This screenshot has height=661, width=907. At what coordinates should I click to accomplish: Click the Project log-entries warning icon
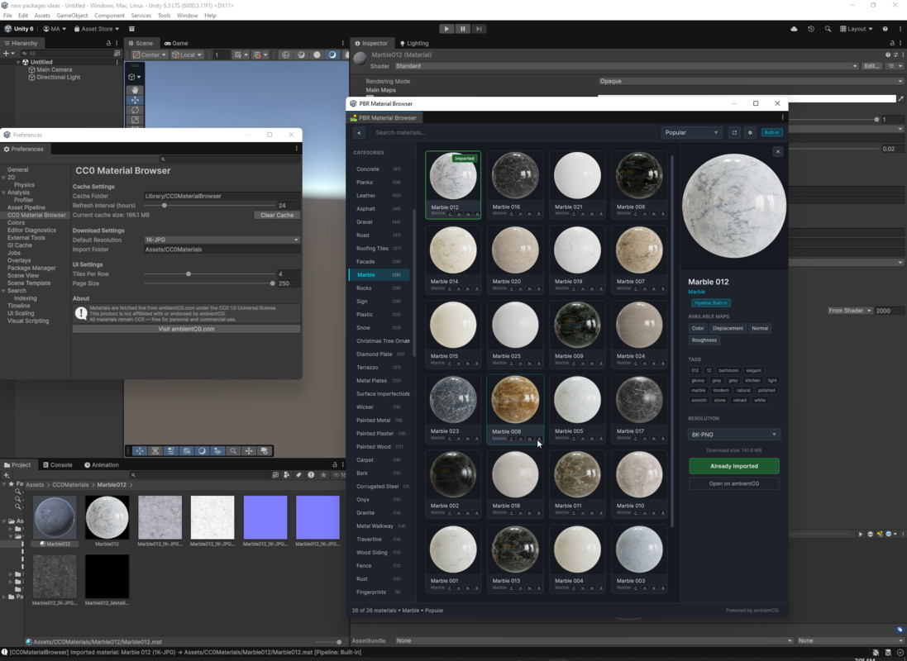(311, 475)
